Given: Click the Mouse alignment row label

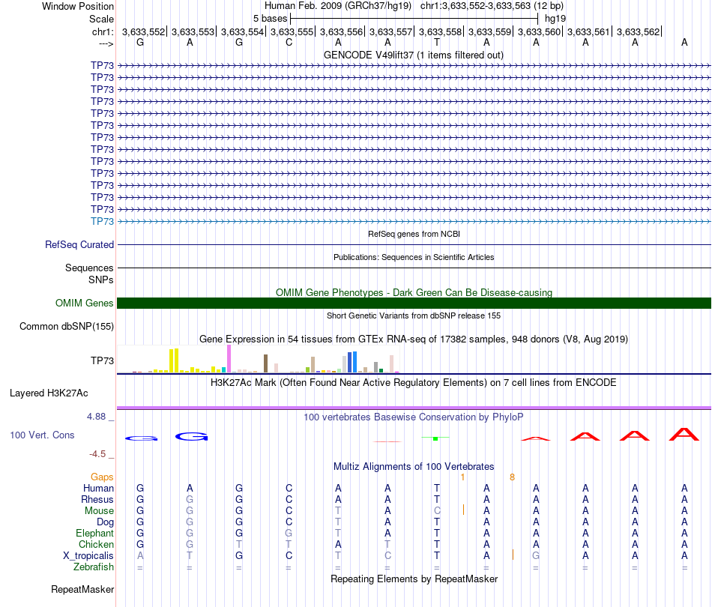Looking at the screenshot, I should (99, 511).
